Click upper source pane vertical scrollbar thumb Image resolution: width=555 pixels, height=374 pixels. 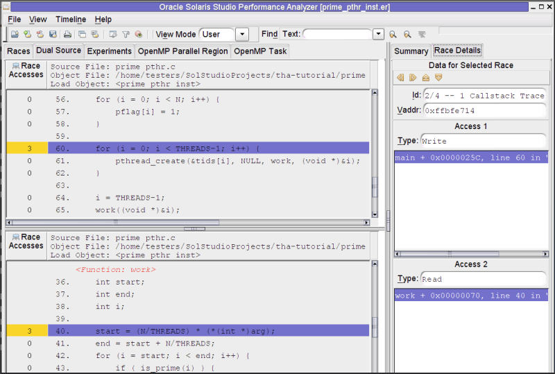click(x=375, y=187)
